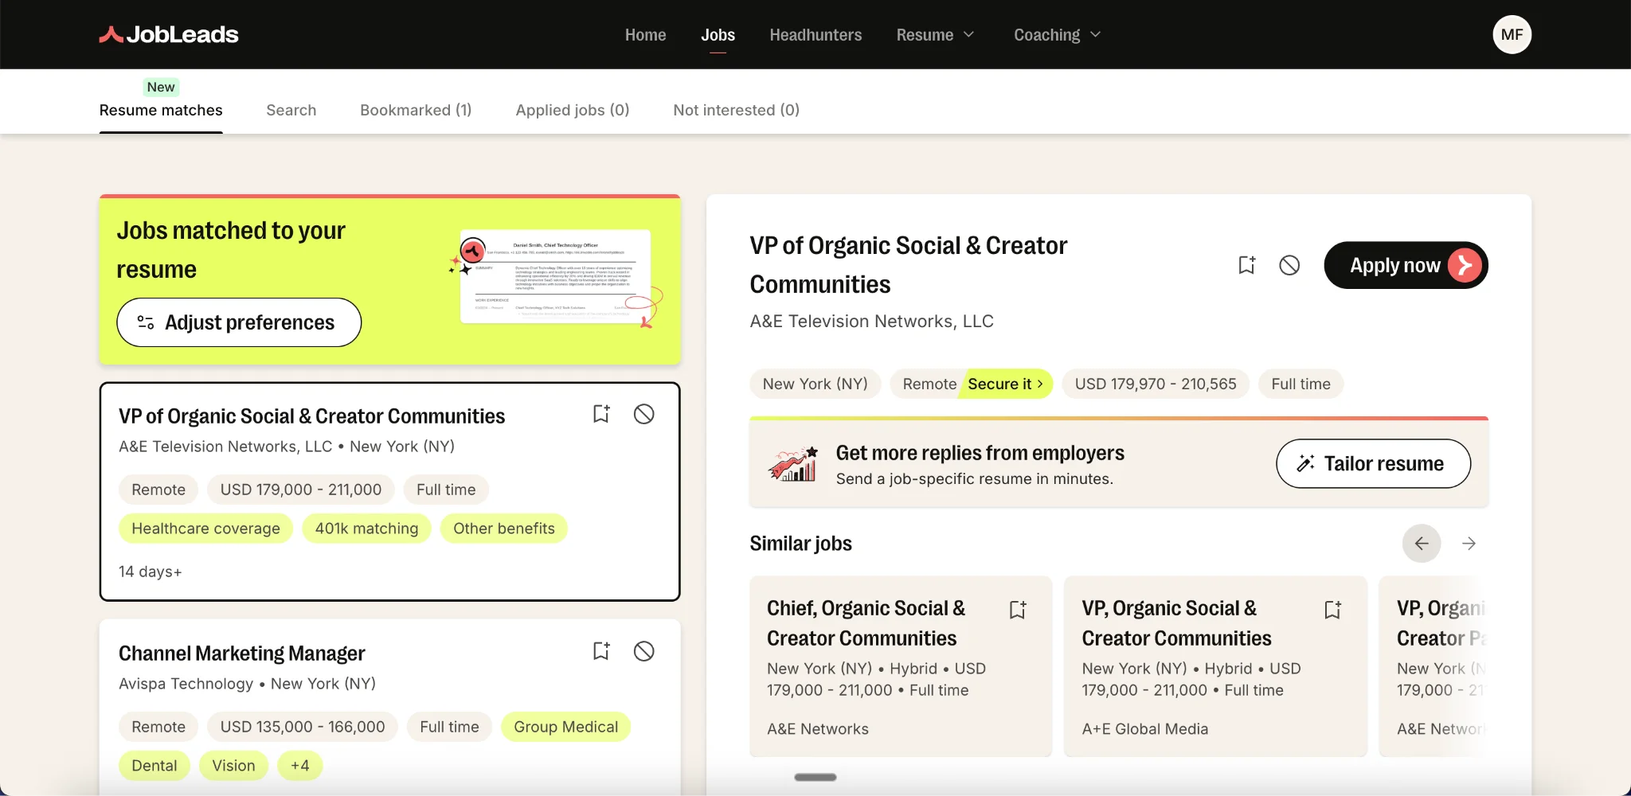Bookmark the job in the detail panel header
The width and height of the screenshot is (1631, 796).
click(1246, 265)
